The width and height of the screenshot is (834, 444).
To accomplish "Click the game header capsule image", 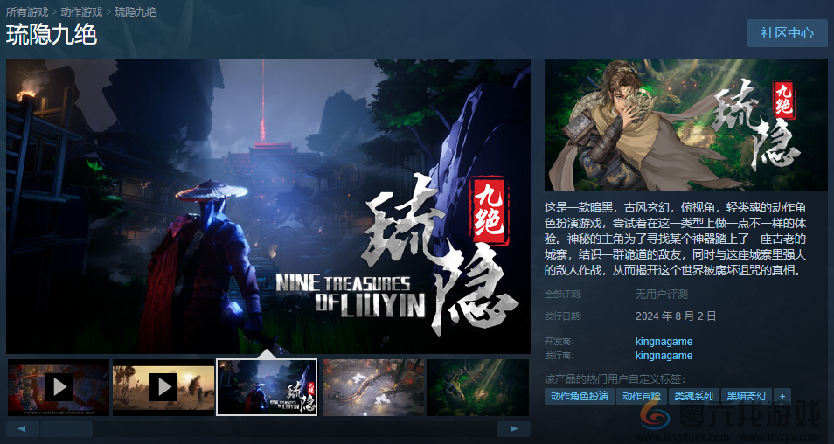I will coord(685,125).
